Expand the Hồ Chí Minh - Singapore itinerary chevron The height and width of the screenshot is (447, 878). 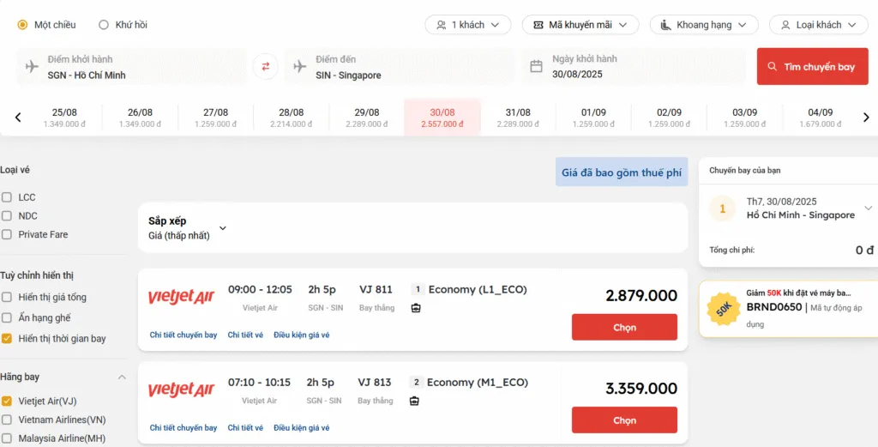point(869,208)
